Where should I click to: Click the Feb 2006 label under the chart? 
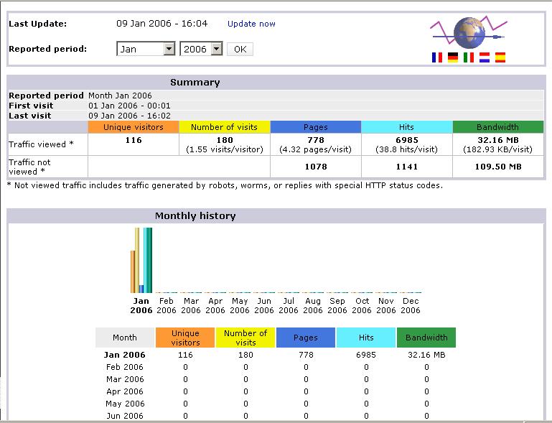click(166, 306)
